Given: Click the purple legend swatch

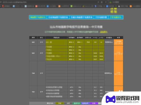Looking at the screenshot, I should click(x=94, y=103).
